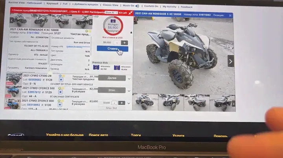The width and height of the screenshot is (283, 158).
Task: Toggle the Confetti On setting
Action: tap(151, 7)
